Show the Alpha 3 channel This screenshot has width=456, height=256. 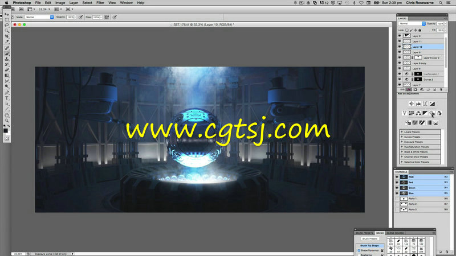pos(397,209)
